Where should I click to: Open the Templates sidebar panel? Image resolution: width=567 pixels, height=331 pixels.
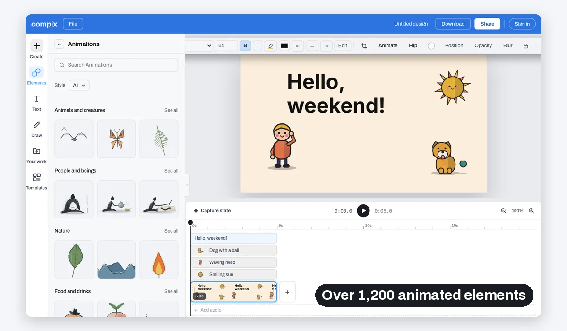[x=36, y=181]
